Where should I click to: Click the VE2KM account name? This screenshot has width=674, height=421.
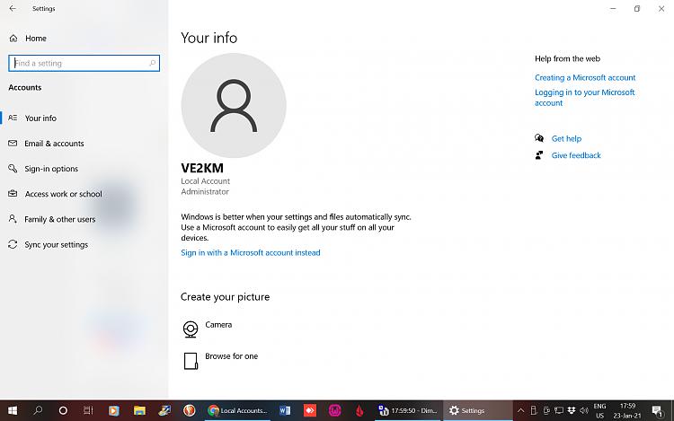tap(202, 168)
